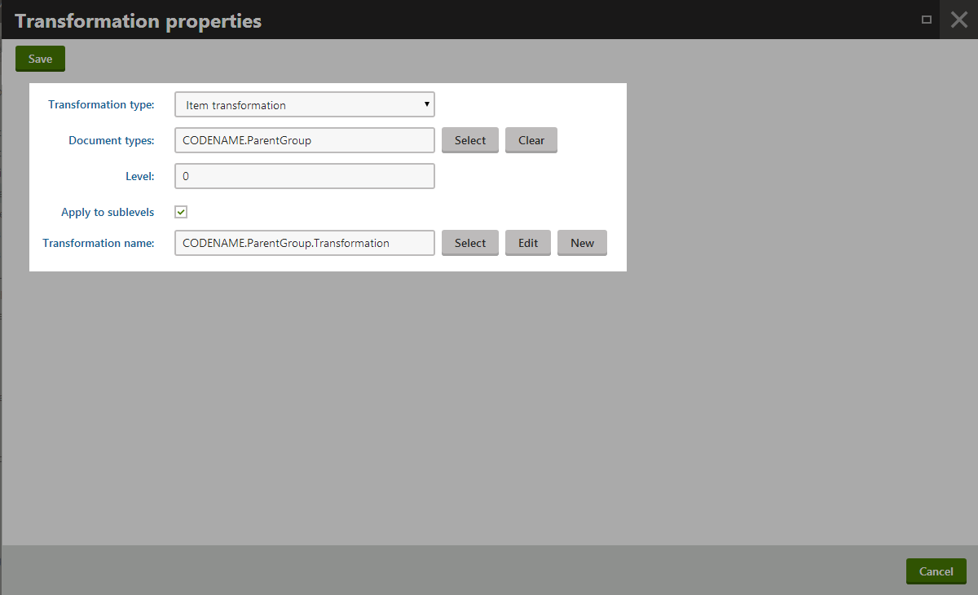Click the Transformation type label

click(101, 105)
